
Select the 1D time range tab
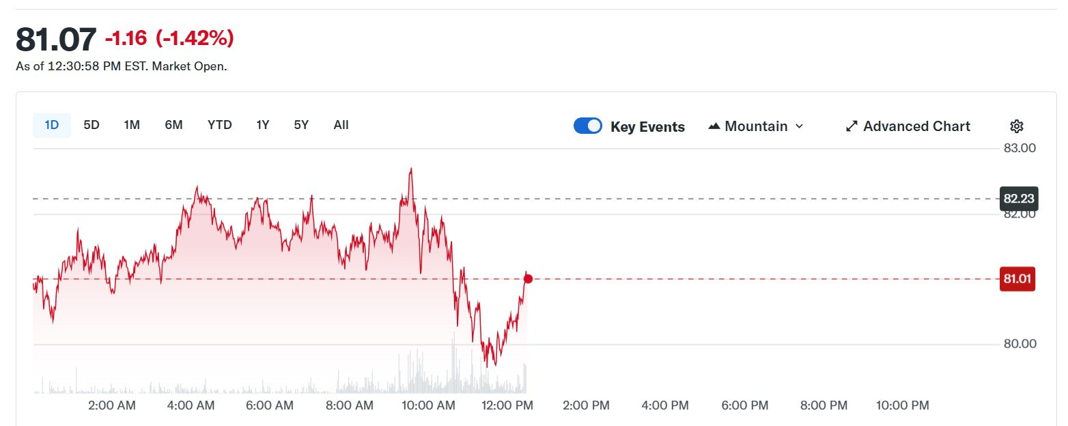pos(52,125)
